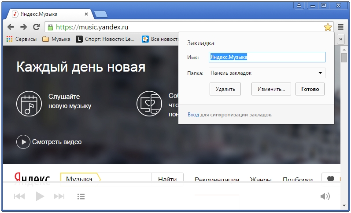Click the Удалить button
Screen dimensions: 351x213
click(x=225, y=89)
